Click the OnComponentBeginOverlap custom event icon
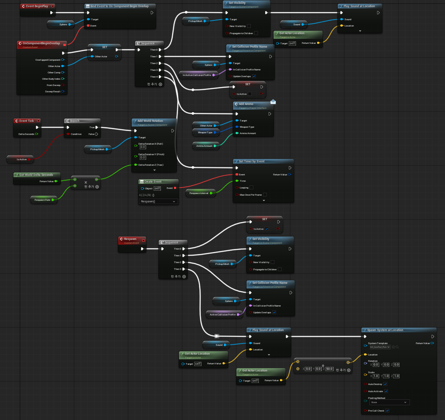445x420 pixels. 20,43
